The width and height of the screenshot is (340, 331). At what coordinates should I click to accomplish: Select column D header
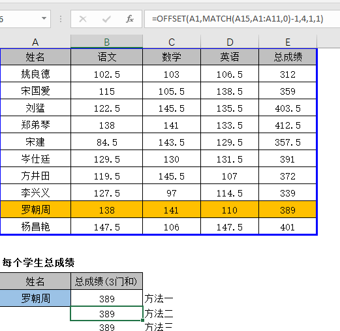(x=230, y=42)
